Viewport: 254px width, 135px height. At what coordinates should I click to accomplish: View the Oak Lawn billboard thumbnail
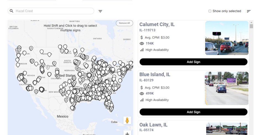click(x=227, y=129)
